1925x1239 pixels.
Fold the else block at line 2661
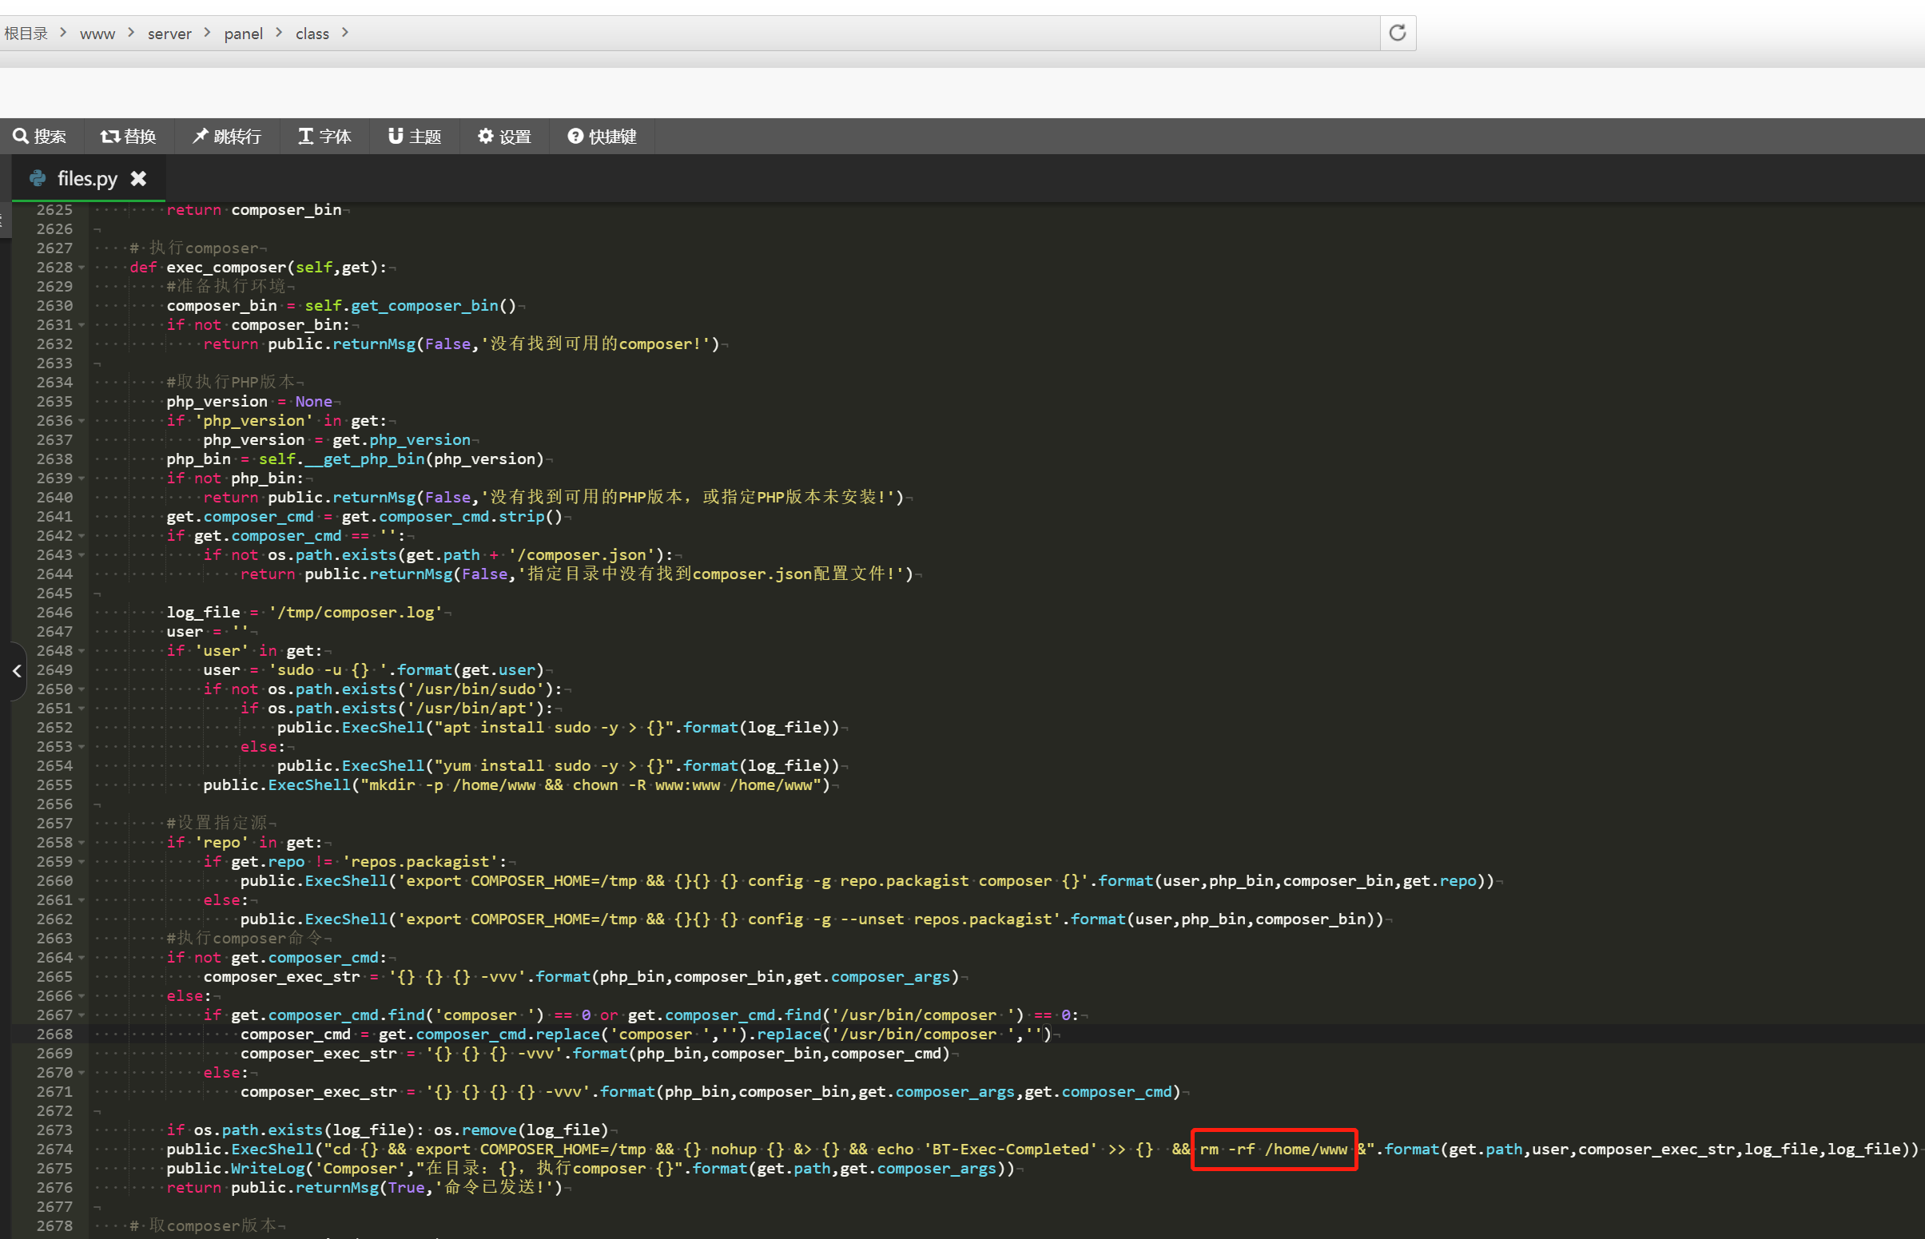(x=82, y=900)
